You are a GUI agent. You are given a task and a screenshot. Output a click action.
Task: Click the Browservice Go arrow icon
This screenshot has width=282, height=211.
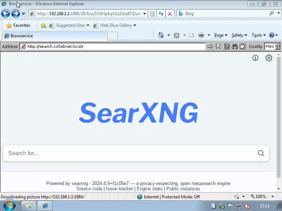pos(210,46)
